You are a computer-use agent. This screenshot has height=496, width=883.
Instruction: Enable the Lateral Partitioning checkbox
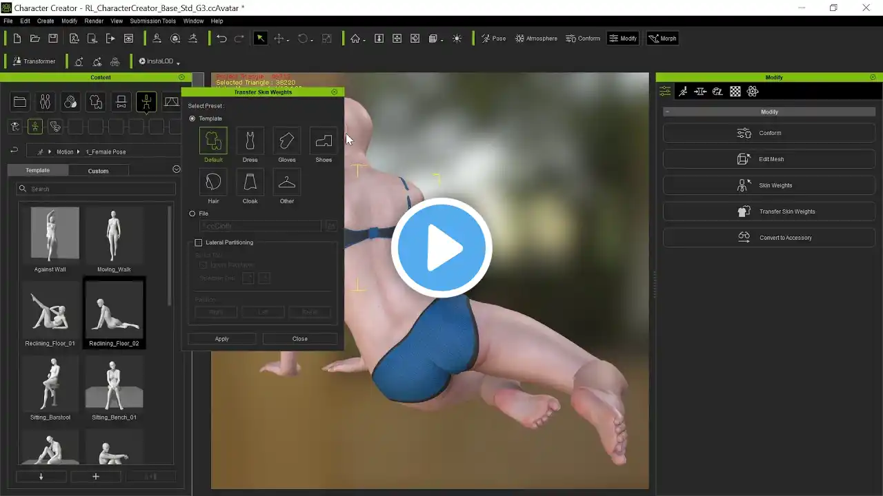coord(199,242)
